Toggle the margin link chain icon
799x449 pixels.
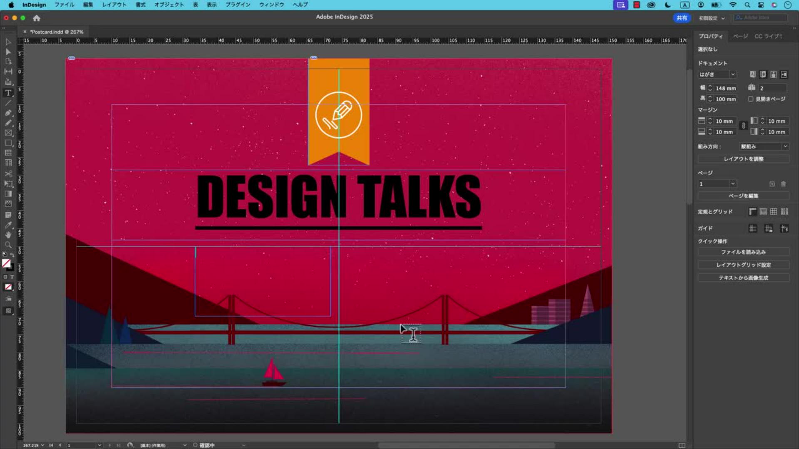coord(743,126)
